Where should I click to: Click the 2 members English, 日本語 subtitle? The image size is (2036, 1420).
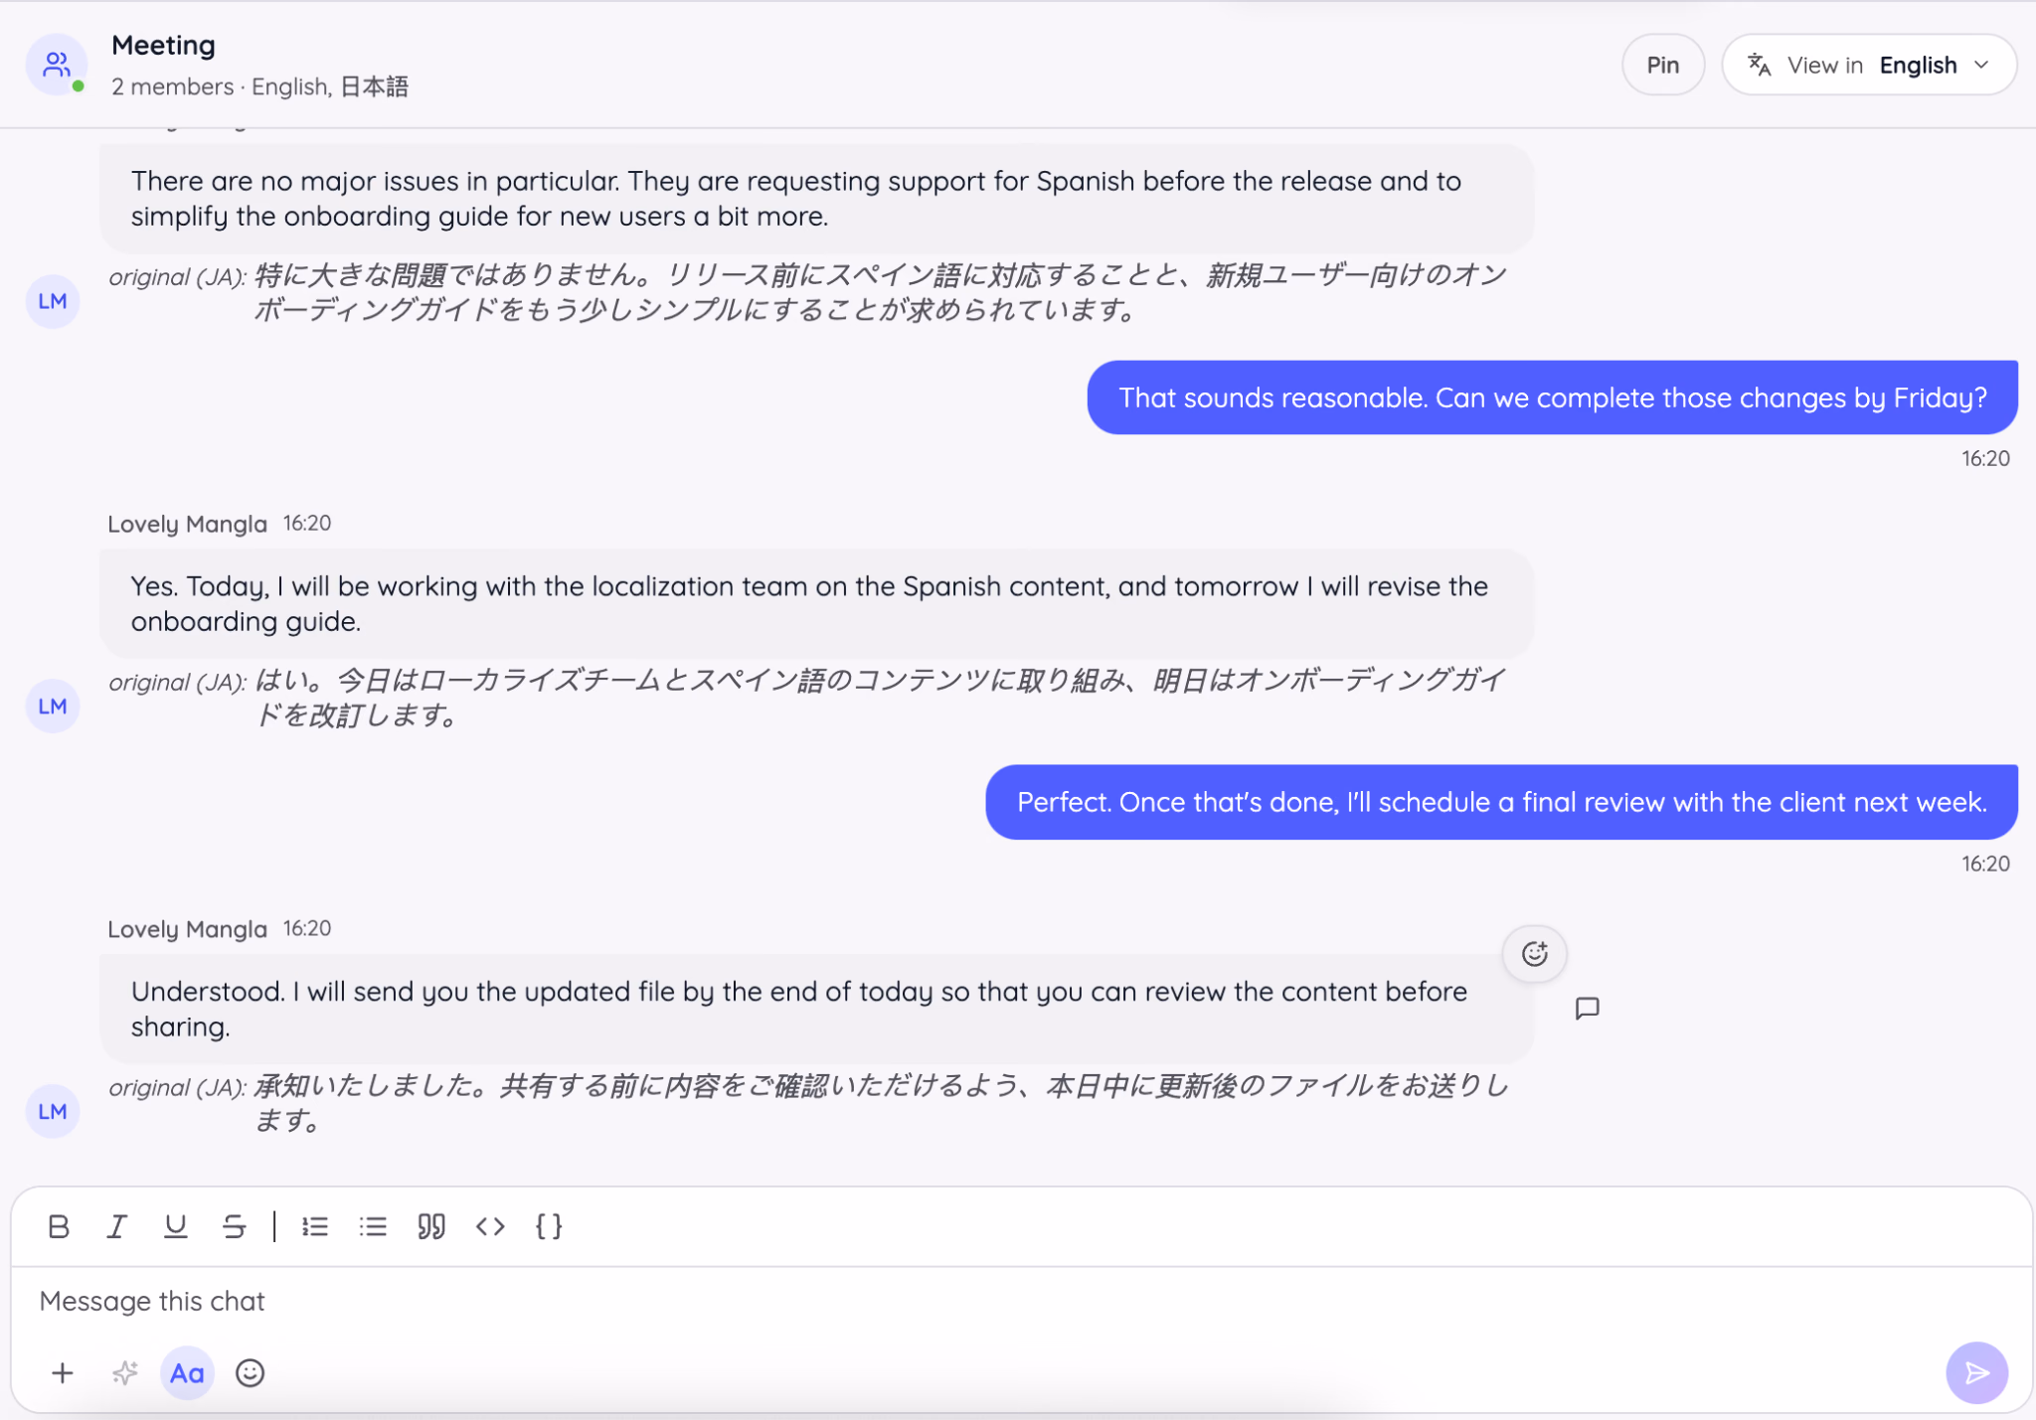[259, 86]
